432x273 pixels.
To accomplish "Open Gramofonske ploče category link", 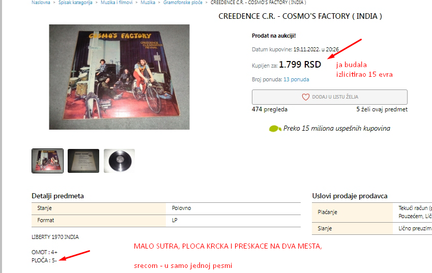I will (x=183, y=3).
